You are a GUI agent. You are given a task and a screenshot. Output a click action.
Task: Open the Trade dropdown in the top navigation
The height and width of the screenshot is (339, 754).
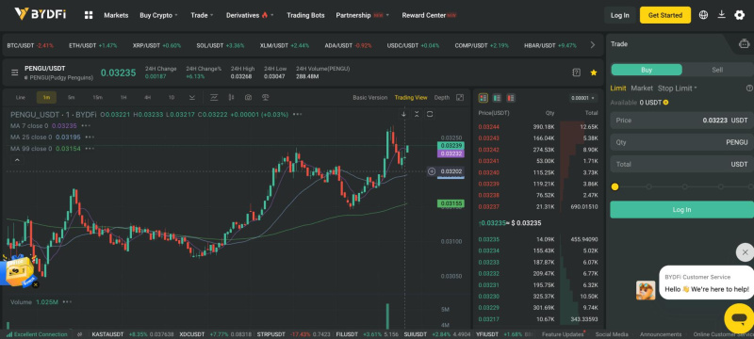coord(202,15)
